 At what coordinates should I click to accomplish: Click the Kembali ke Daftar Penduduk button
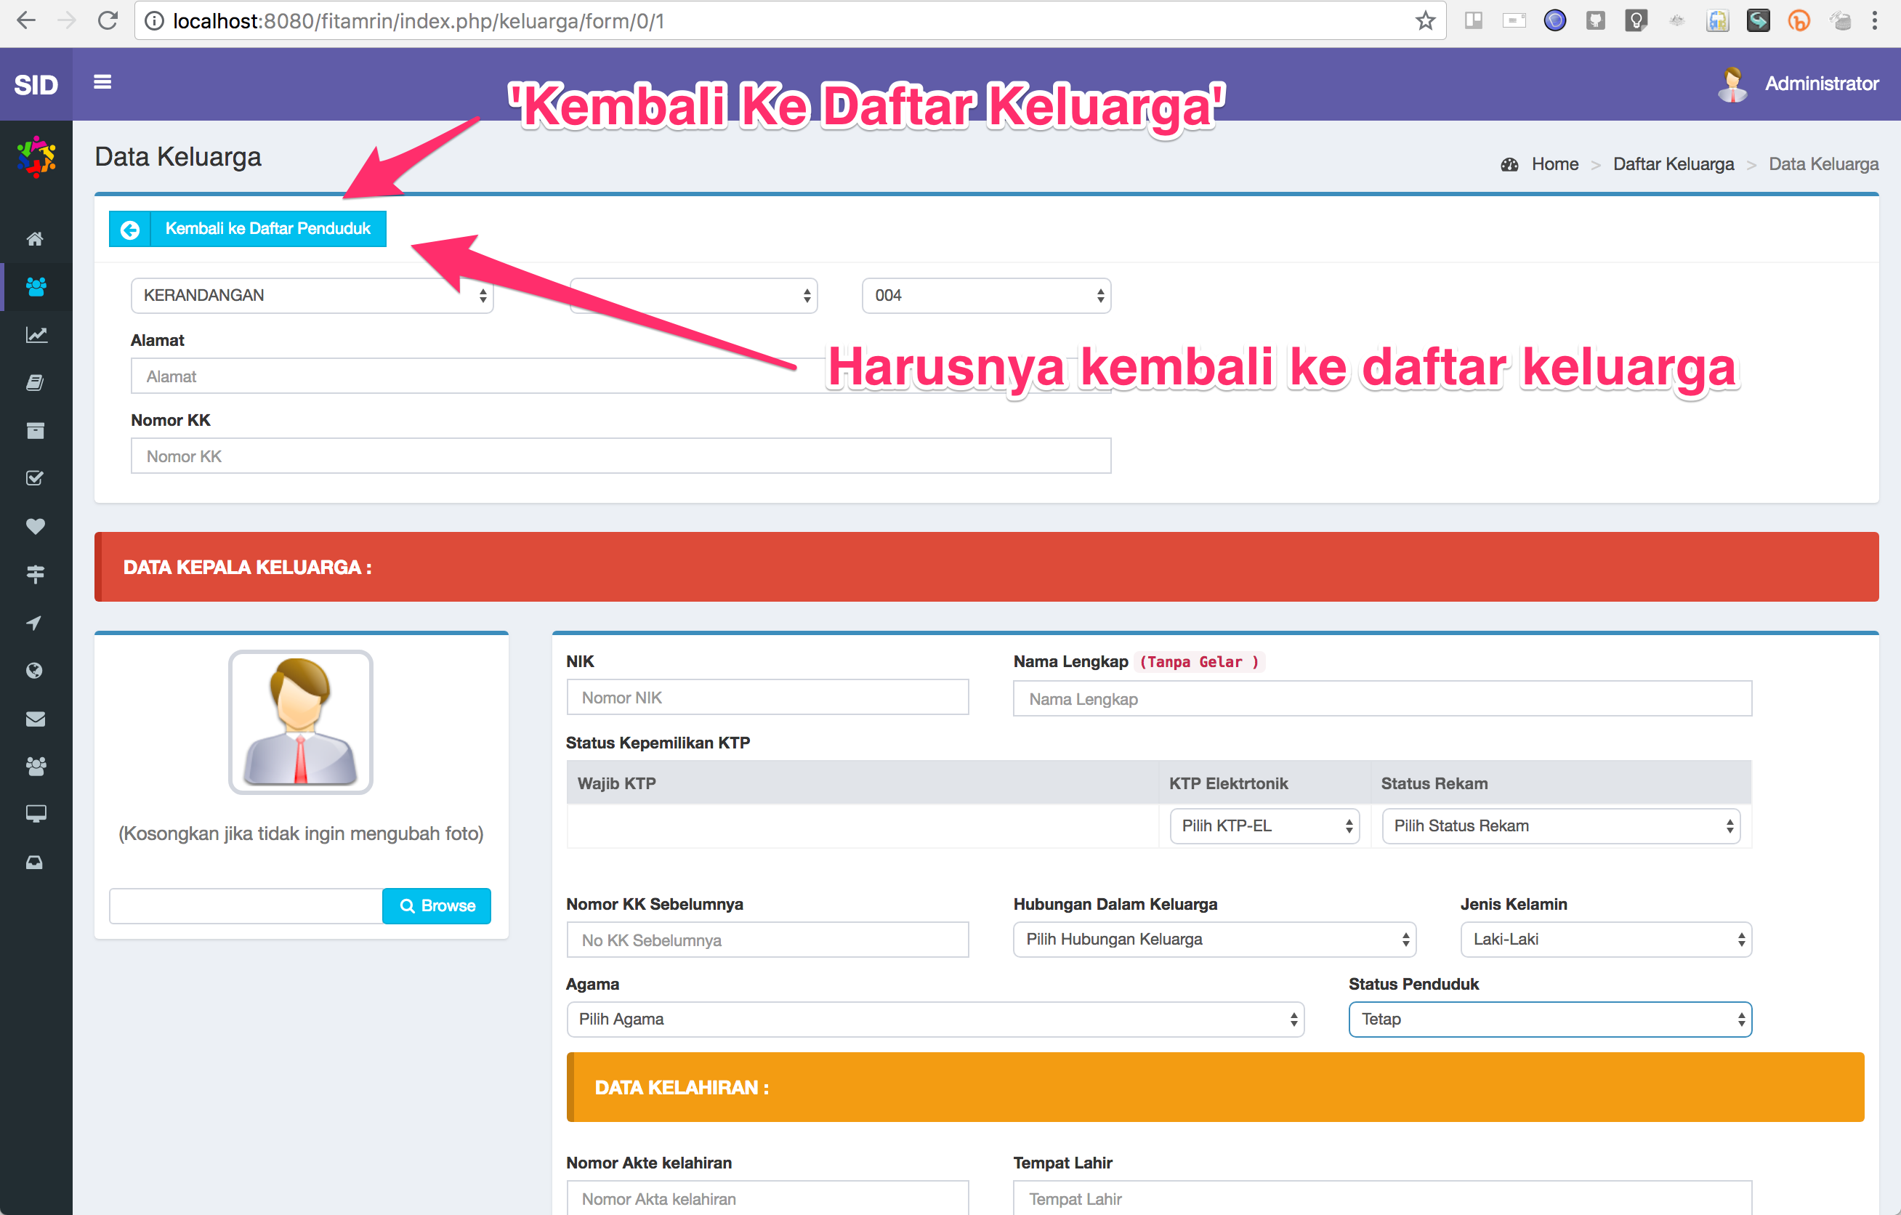point(247,228)
